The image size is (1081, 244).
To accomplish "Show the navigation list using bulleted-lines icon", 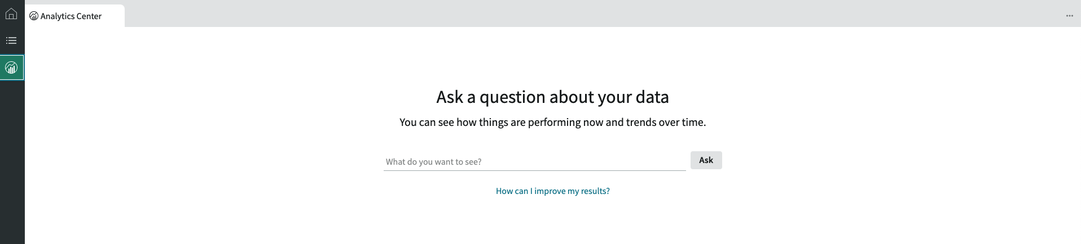I will click(11, 40).
